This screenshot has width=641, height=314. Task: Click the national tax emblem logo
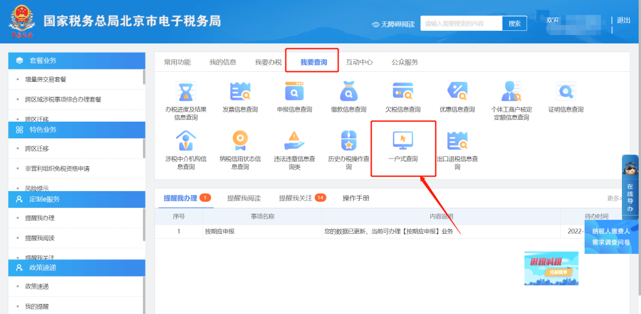point(22,22)
